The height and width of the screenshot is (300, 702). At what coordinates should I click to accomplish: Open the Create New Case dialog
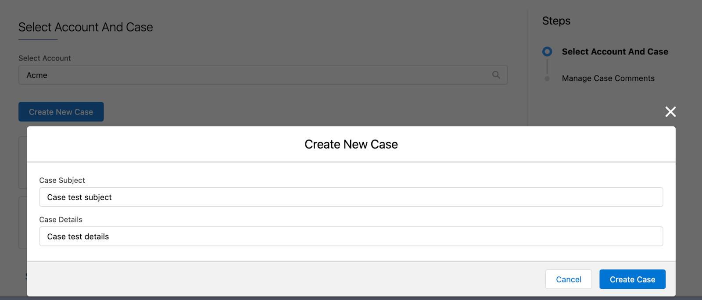point(61,111)
